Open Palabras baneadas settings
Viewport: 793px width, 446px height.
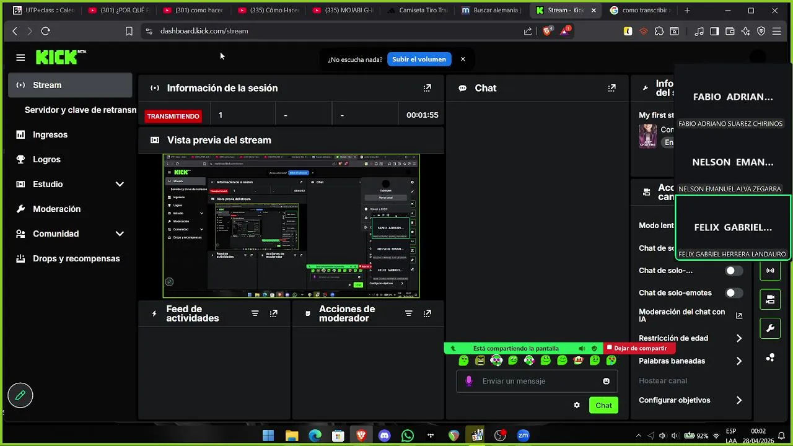(690, 361)
